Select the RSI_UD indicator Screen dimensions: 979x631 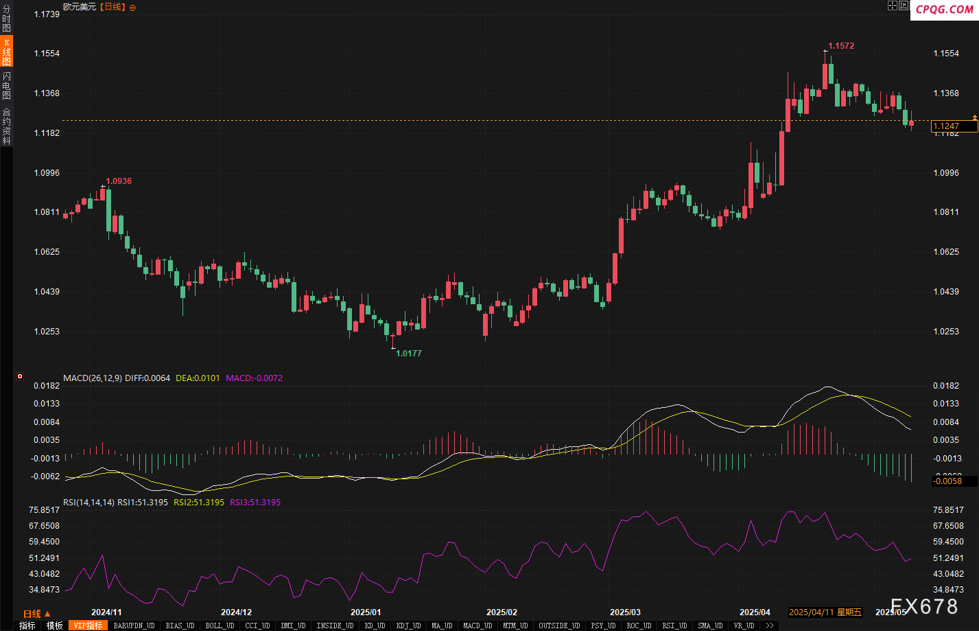click(x=674, y=626)
